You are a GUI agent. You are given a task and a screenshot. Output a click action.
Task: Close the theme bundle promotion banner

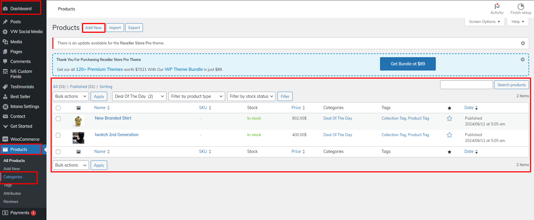click(522, 59)
